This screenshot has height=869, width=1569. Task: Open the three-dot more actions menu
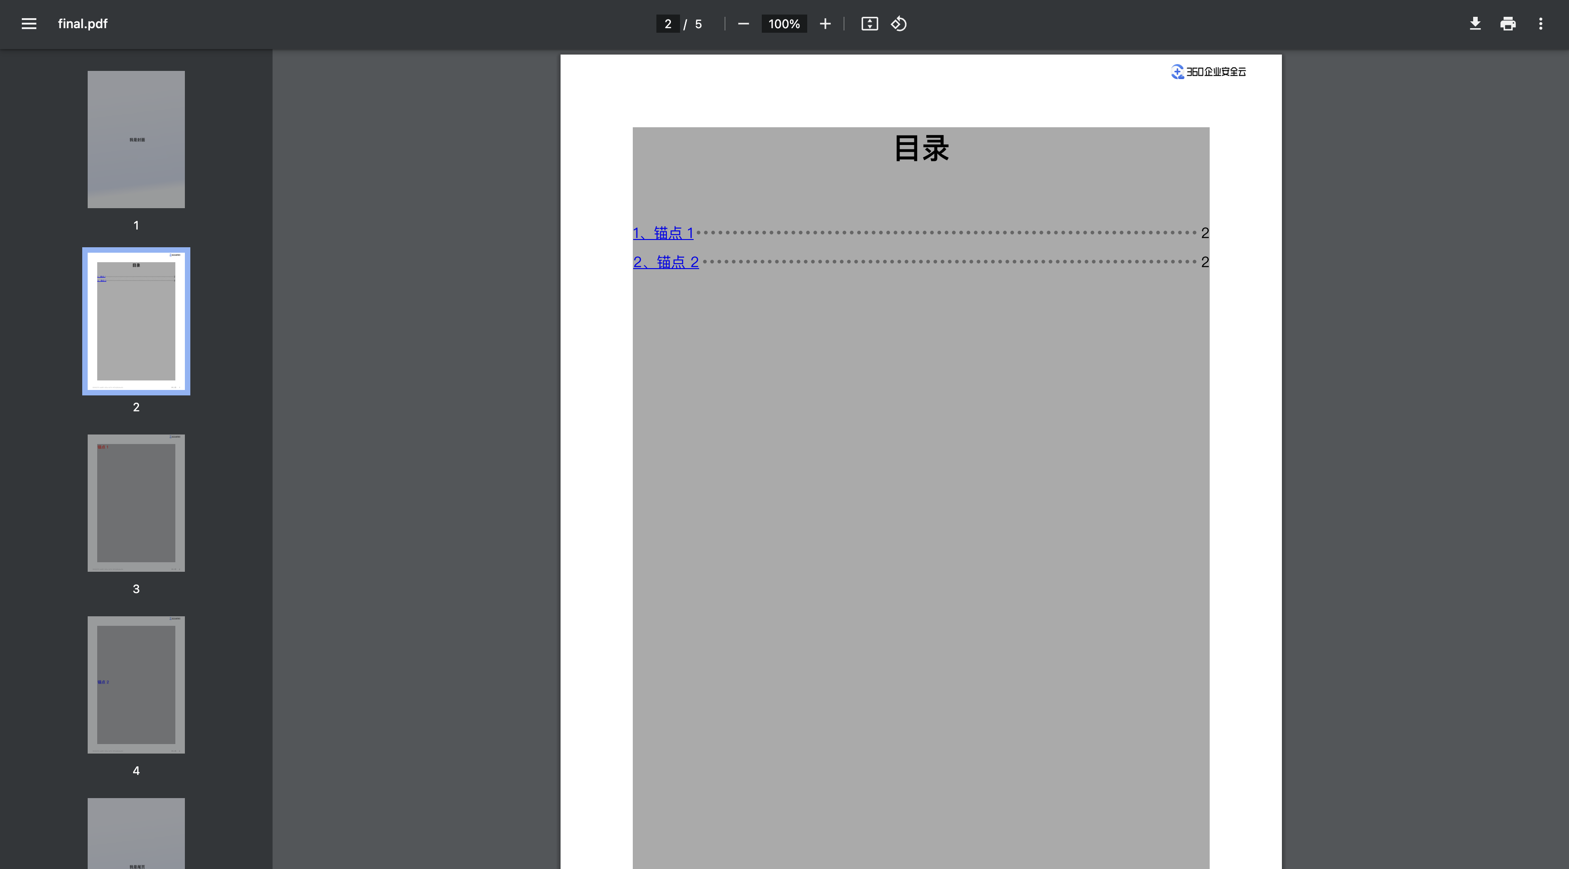pos(1540,24)
